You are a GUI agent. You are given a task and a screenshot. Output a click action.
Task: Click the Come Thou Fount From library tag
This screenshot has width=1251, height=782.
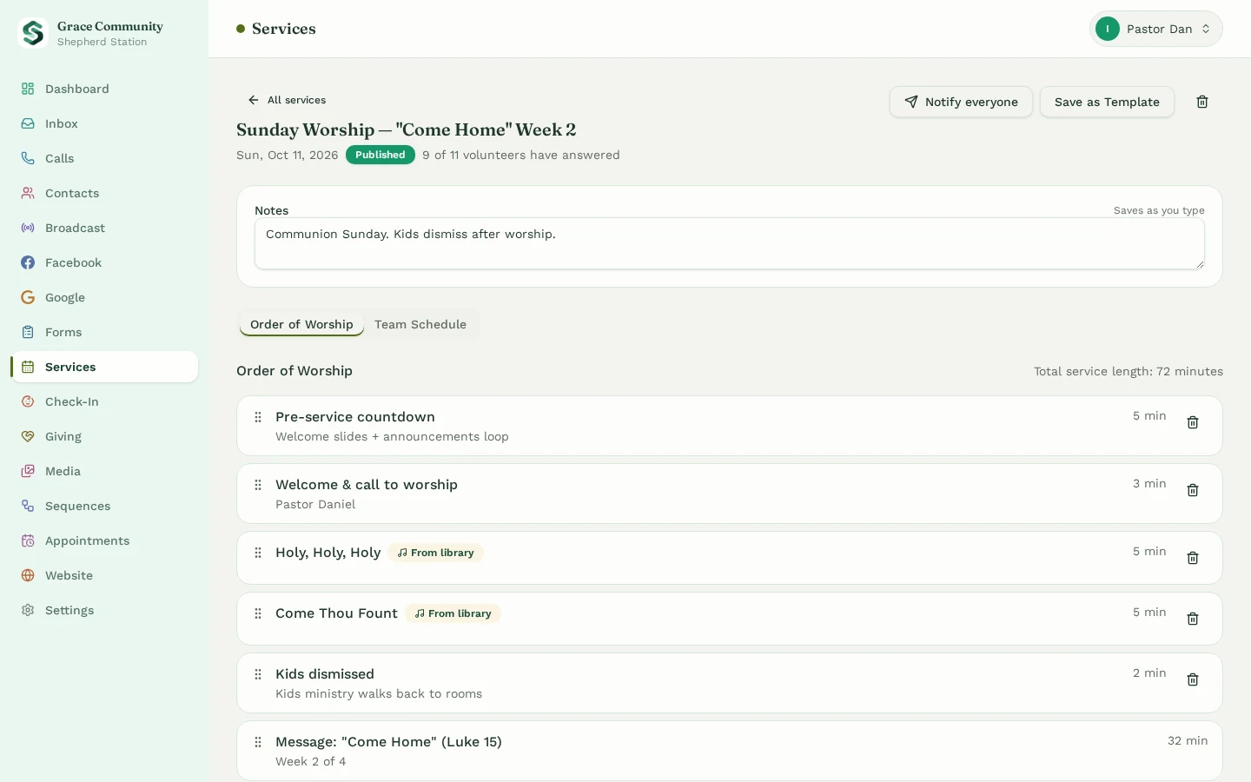tap(453, 613)
